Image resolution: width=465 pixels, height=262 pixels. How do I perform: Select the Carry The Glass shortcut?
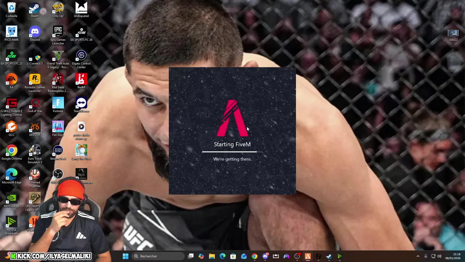tap(81, 152)
